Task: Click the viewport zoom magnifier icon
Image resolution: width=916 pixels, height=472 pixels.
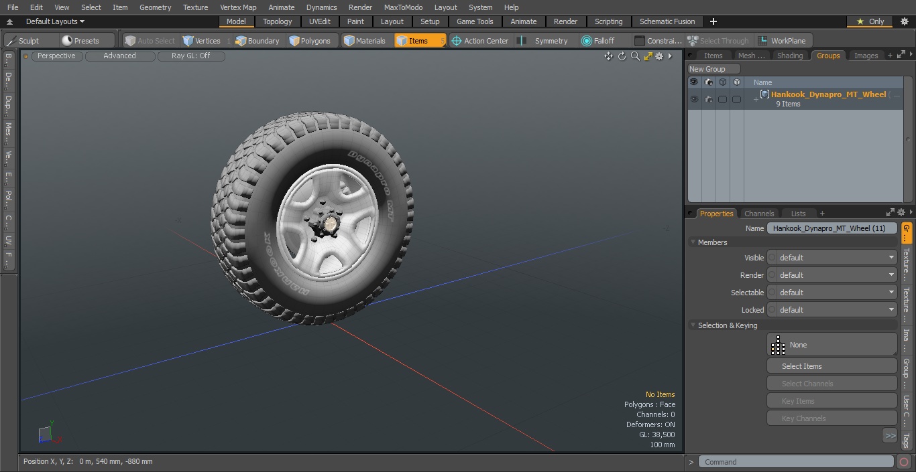Action: point(635,56)
